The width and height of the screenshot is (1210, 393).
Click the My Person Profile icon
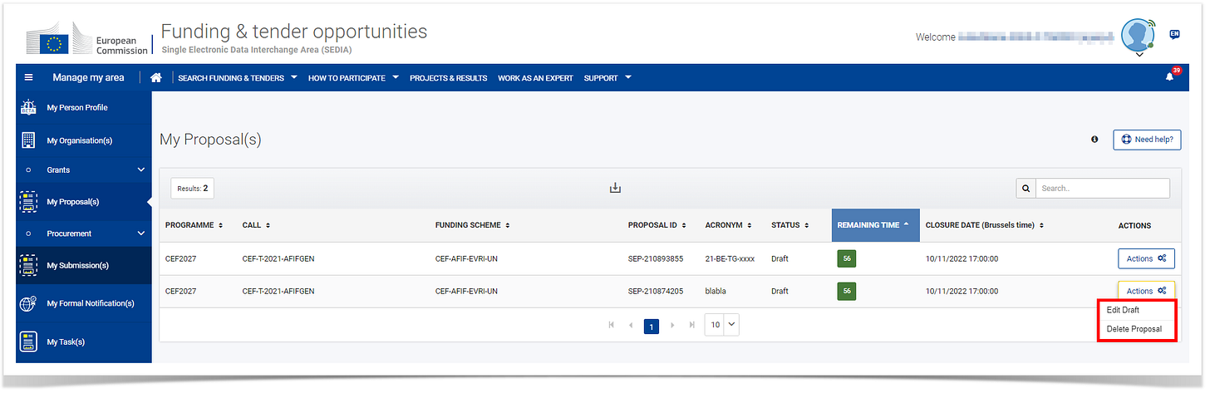(28, 107)
